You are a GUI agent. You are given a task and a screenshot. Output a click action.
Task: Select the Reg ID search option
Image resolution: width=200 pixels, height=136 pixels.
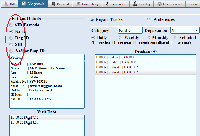(x=11, y=38)
